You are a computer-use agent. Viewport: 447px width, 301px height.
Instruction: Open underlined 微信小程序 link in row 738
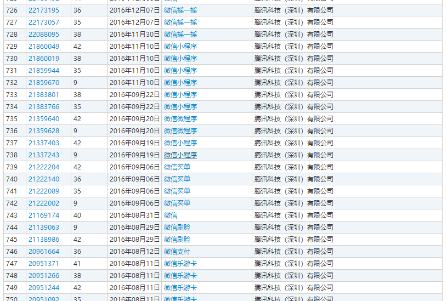coord(180,155)
